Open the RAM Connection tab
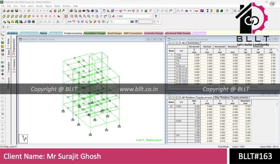Image resolution: width=280 pixels, height=164 pixels. [x=133, y=33]
